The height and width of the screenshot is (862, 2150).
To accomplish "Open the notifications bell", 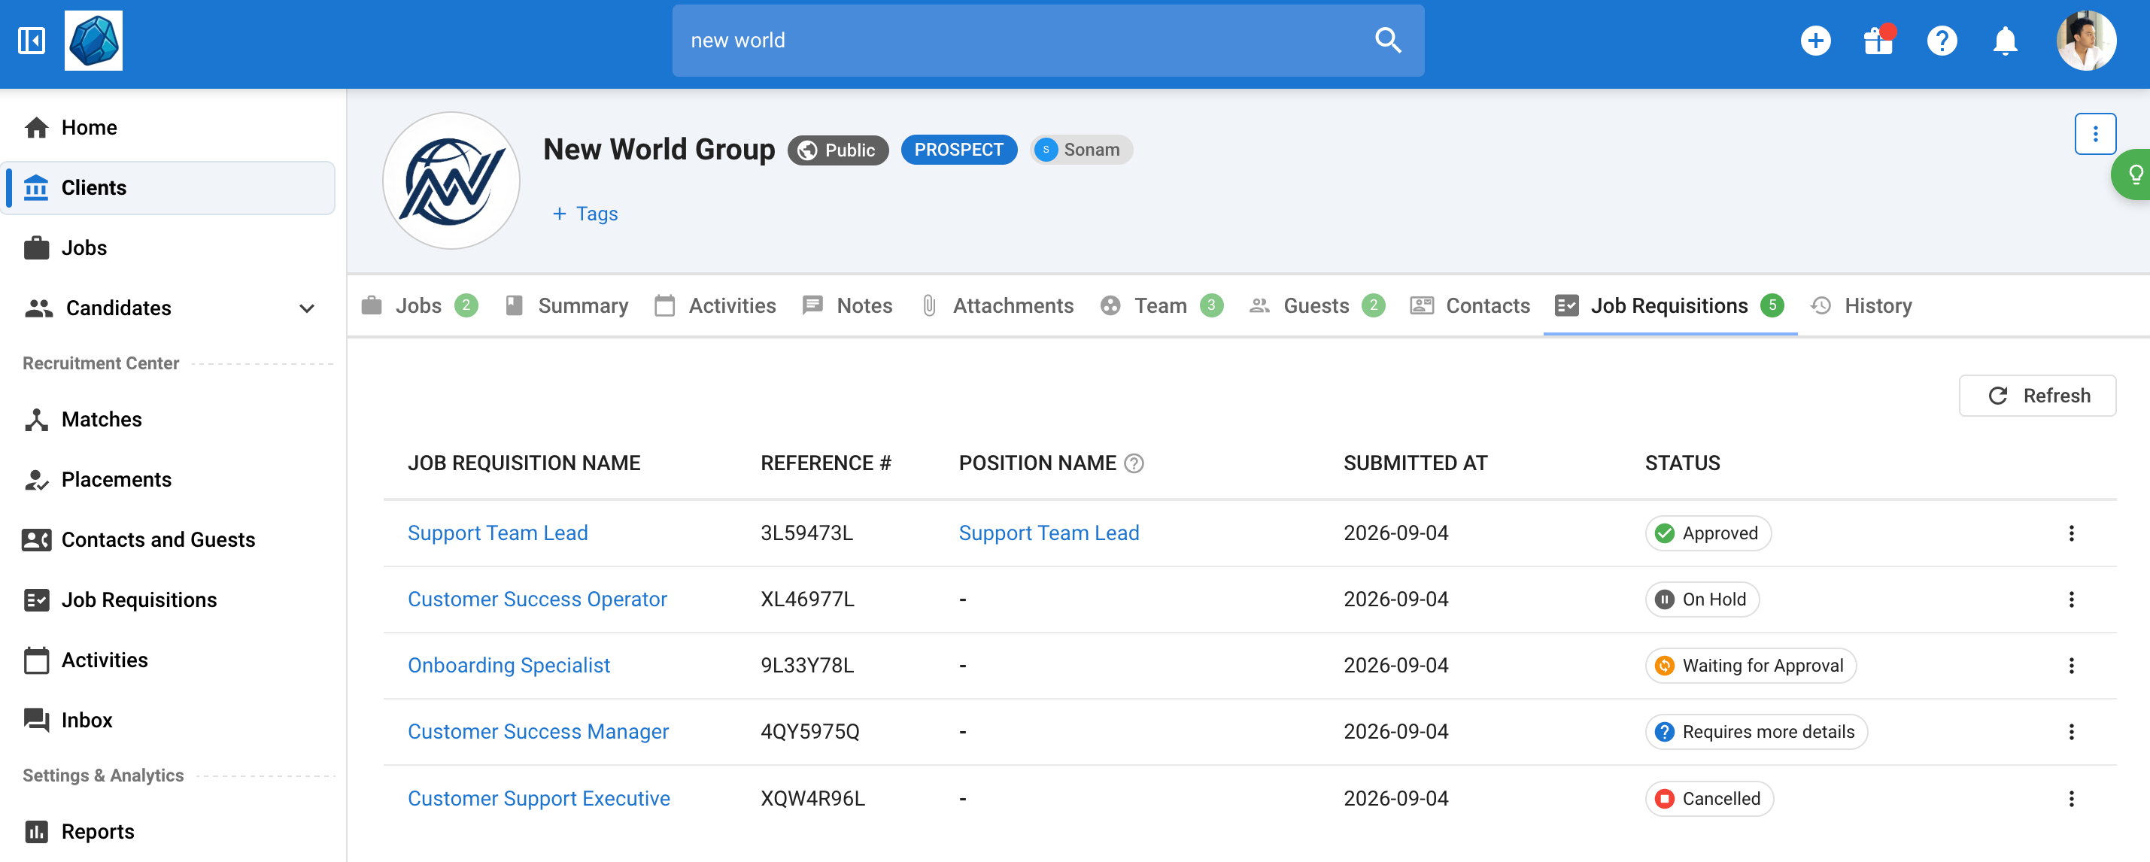I will point(2005,40).
